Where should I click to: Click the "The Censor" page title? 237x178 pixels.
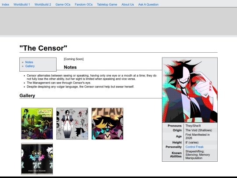pyautogui.click(x=43, y=48)
